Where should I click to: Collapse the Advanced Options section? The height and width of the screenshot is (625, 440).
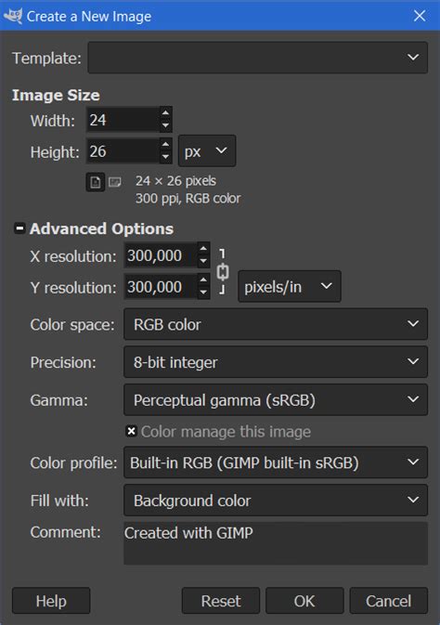pos(19,228)
